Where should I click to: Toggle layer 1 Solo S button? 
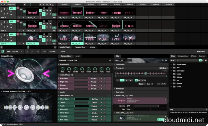(4, 40)
